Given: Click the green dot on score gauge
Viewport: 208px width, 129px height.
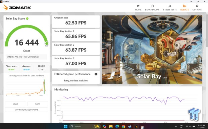Looking at the screenshot, I should (x=47, y=44).
